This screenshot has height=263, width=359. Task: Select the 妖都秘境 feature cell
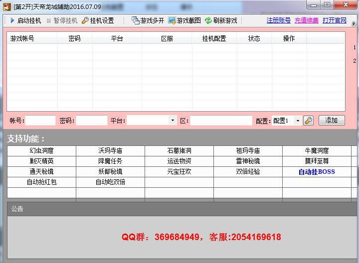pyautogui.click(x=110, y=172)
